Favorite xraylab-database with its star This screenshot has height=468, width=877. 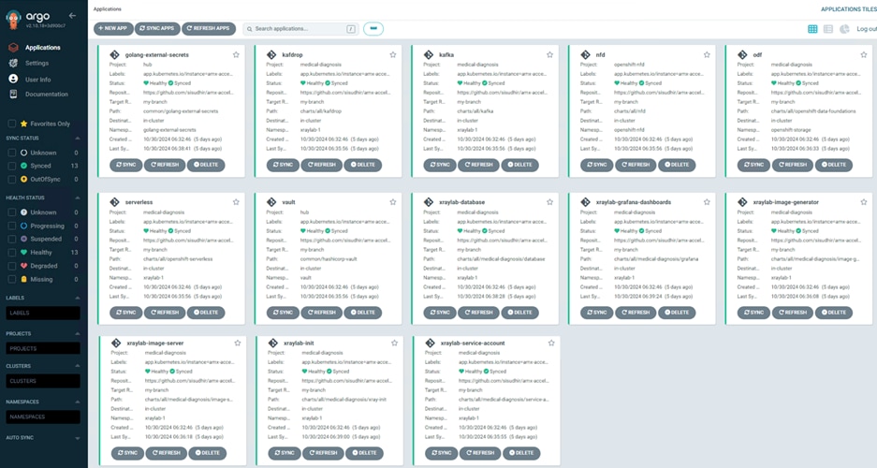549,202
